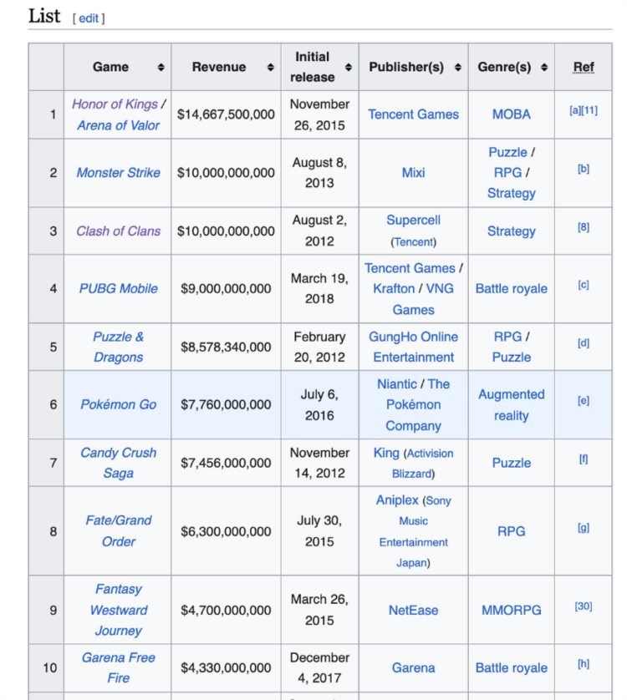Open PUBG Mobile game page
The height and width of the screenshot is (700, 627).
(118, 289)
